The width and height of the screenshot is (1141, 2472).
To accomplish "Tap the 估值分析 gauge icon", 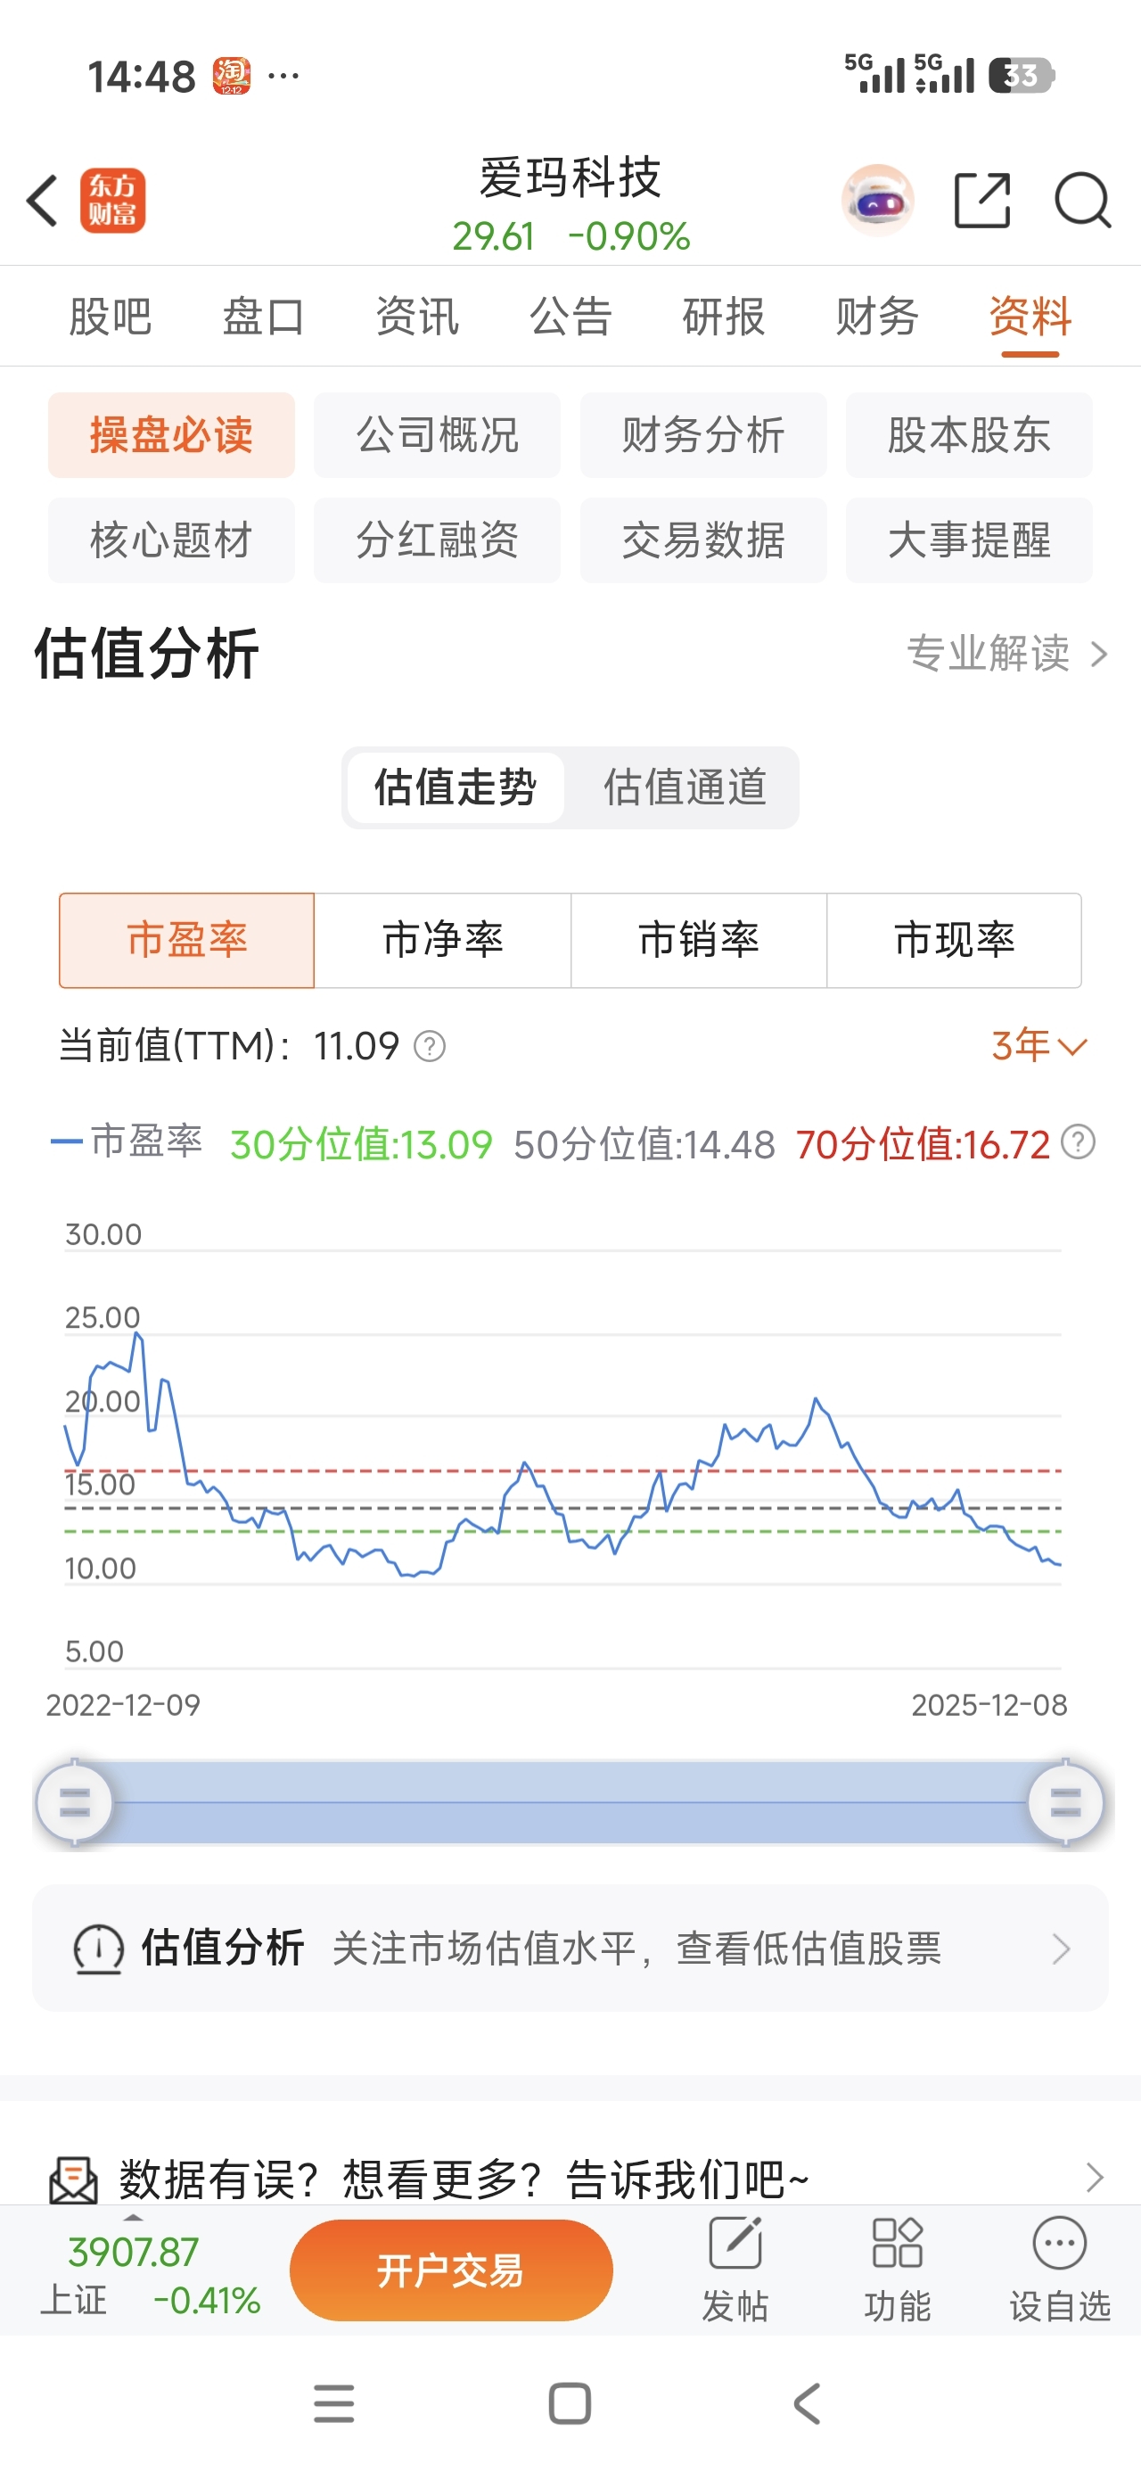I will click(x=99, y=1949).
